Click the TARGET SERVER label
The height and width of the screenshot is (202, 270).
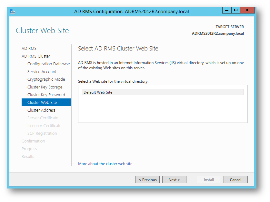(x=230, y=27)
